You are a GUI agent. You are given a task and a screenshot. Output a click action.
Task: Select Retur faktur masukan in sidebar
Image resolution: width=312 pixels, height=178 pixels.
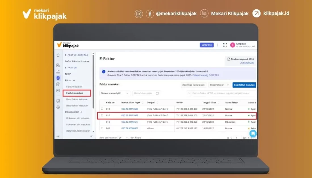77,106
